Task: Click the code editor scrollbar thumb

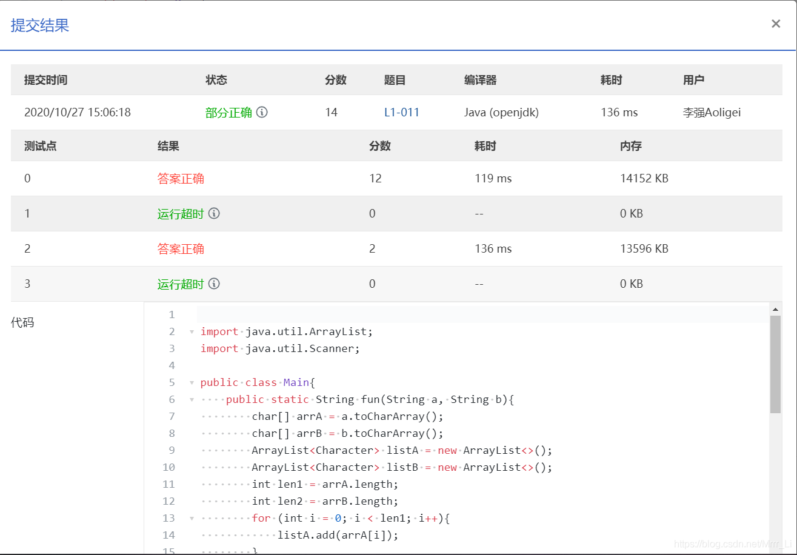Action: [775, 364]
